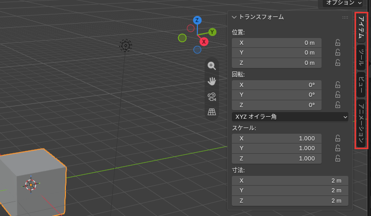Lock the スケール Z value
The image size is (371, 216).
click(x=338, y=158)
